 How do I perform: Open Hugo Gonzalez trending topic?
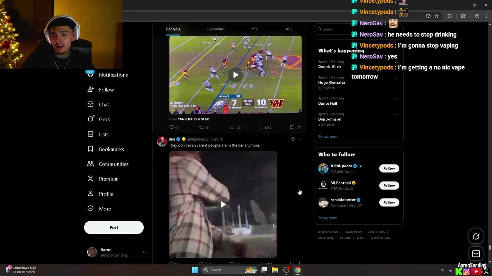click(x=332, y=82)
